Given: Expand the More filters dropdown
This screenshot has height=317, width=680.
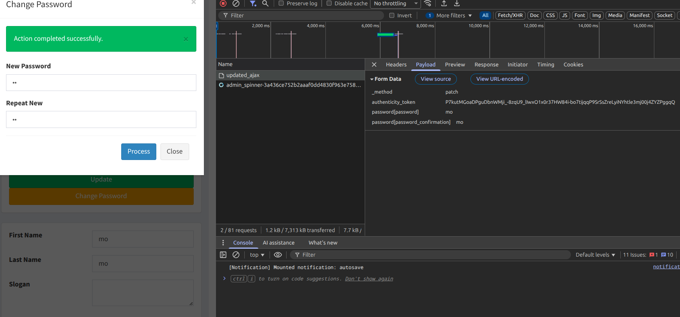Looking at the screenshot, I should coord(454,15).
